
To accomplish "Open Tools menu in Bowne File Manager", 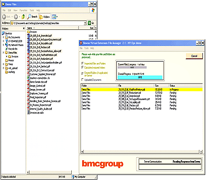I will [86, 48].
